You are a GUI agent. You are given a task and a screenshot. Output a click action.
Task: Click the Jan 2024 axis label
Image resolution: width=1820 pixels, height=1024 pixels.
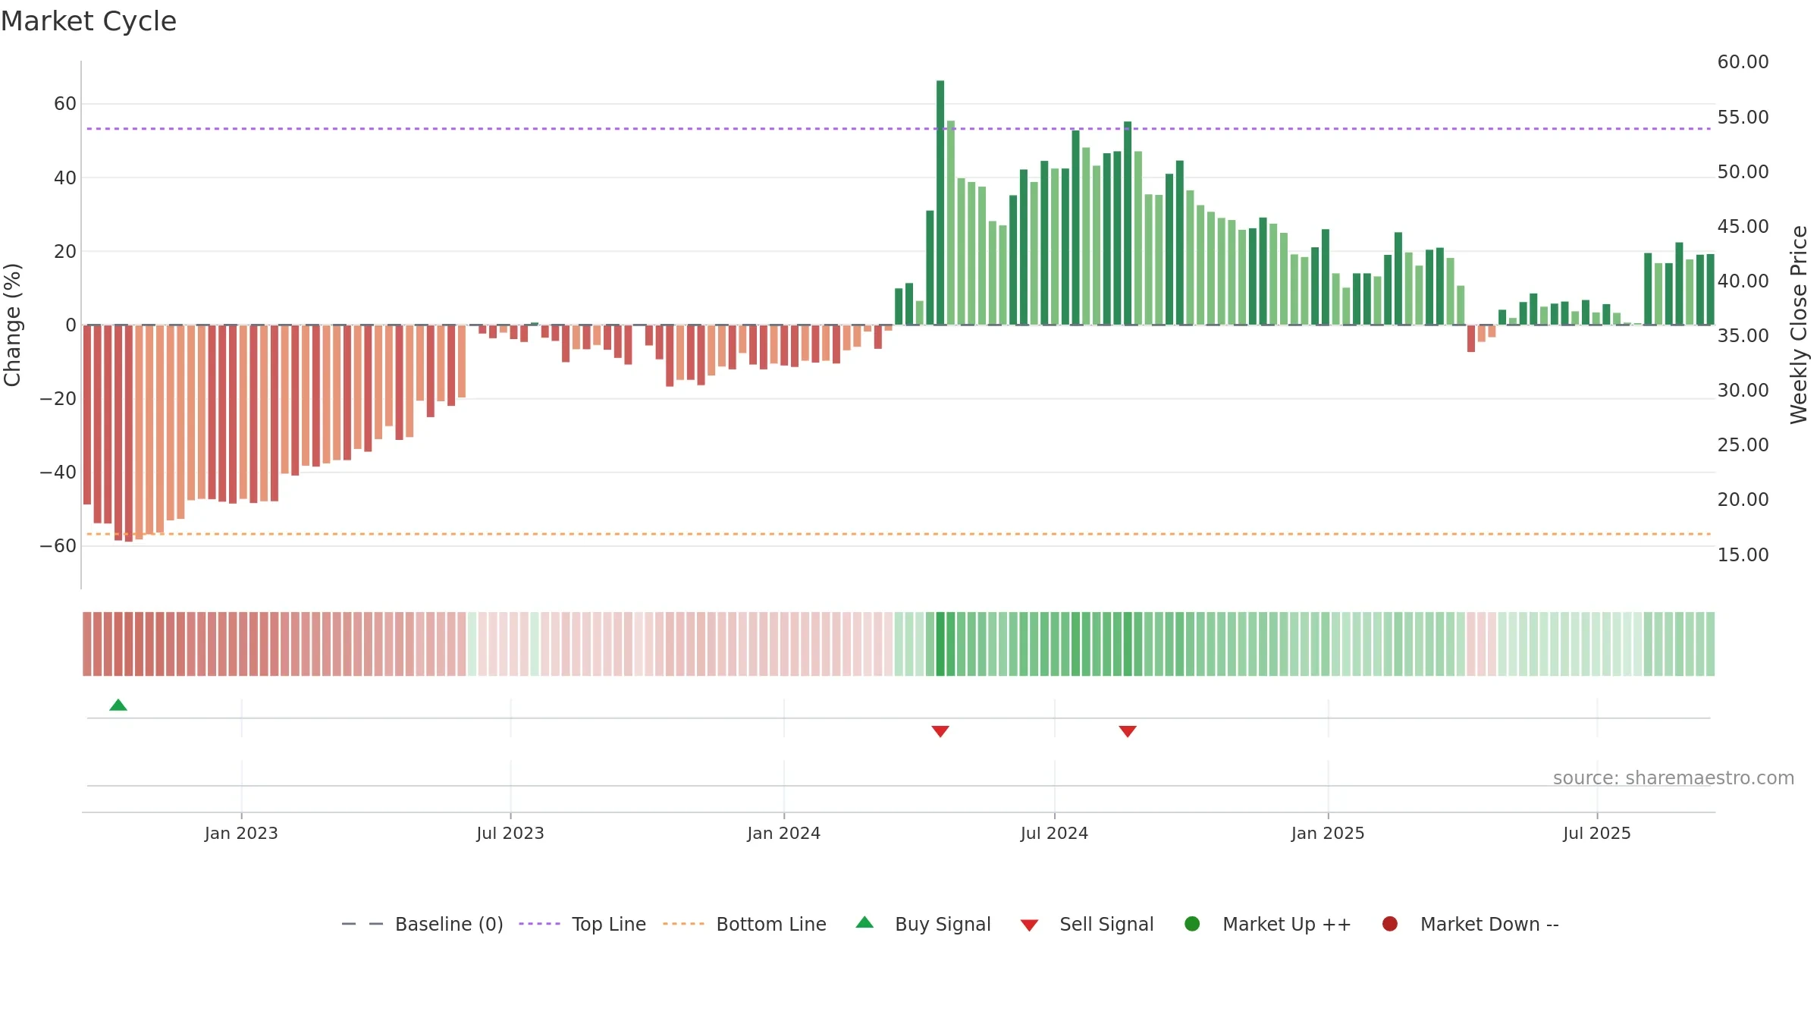coord(784,833)
